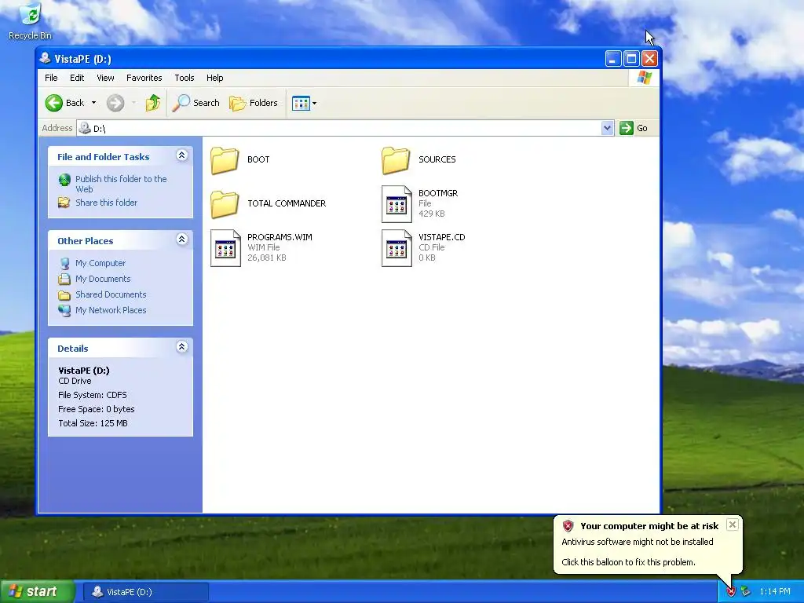Click the VistaPE (D:) taskbar button
This screenshot has height=603, width=804.
click(145, 592)
